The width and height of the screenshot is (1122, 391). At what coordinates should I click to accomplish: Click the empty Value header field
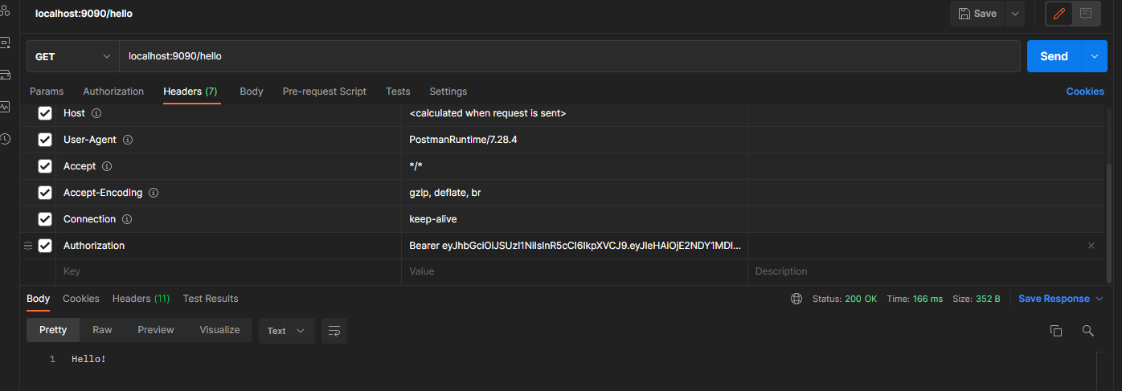click(575, 271)
